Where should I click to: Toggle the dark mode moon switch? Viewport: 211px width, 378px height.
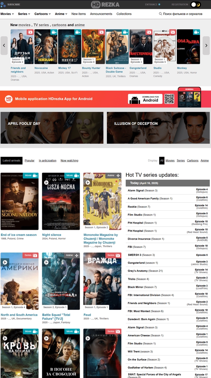pyautogui.click(x=196, y=5)
